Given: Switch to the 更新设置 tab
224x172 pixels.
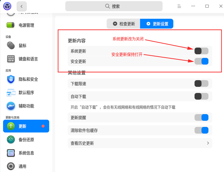Looking at the screenshot, I should pyautogui.click(x=157, y=24).
